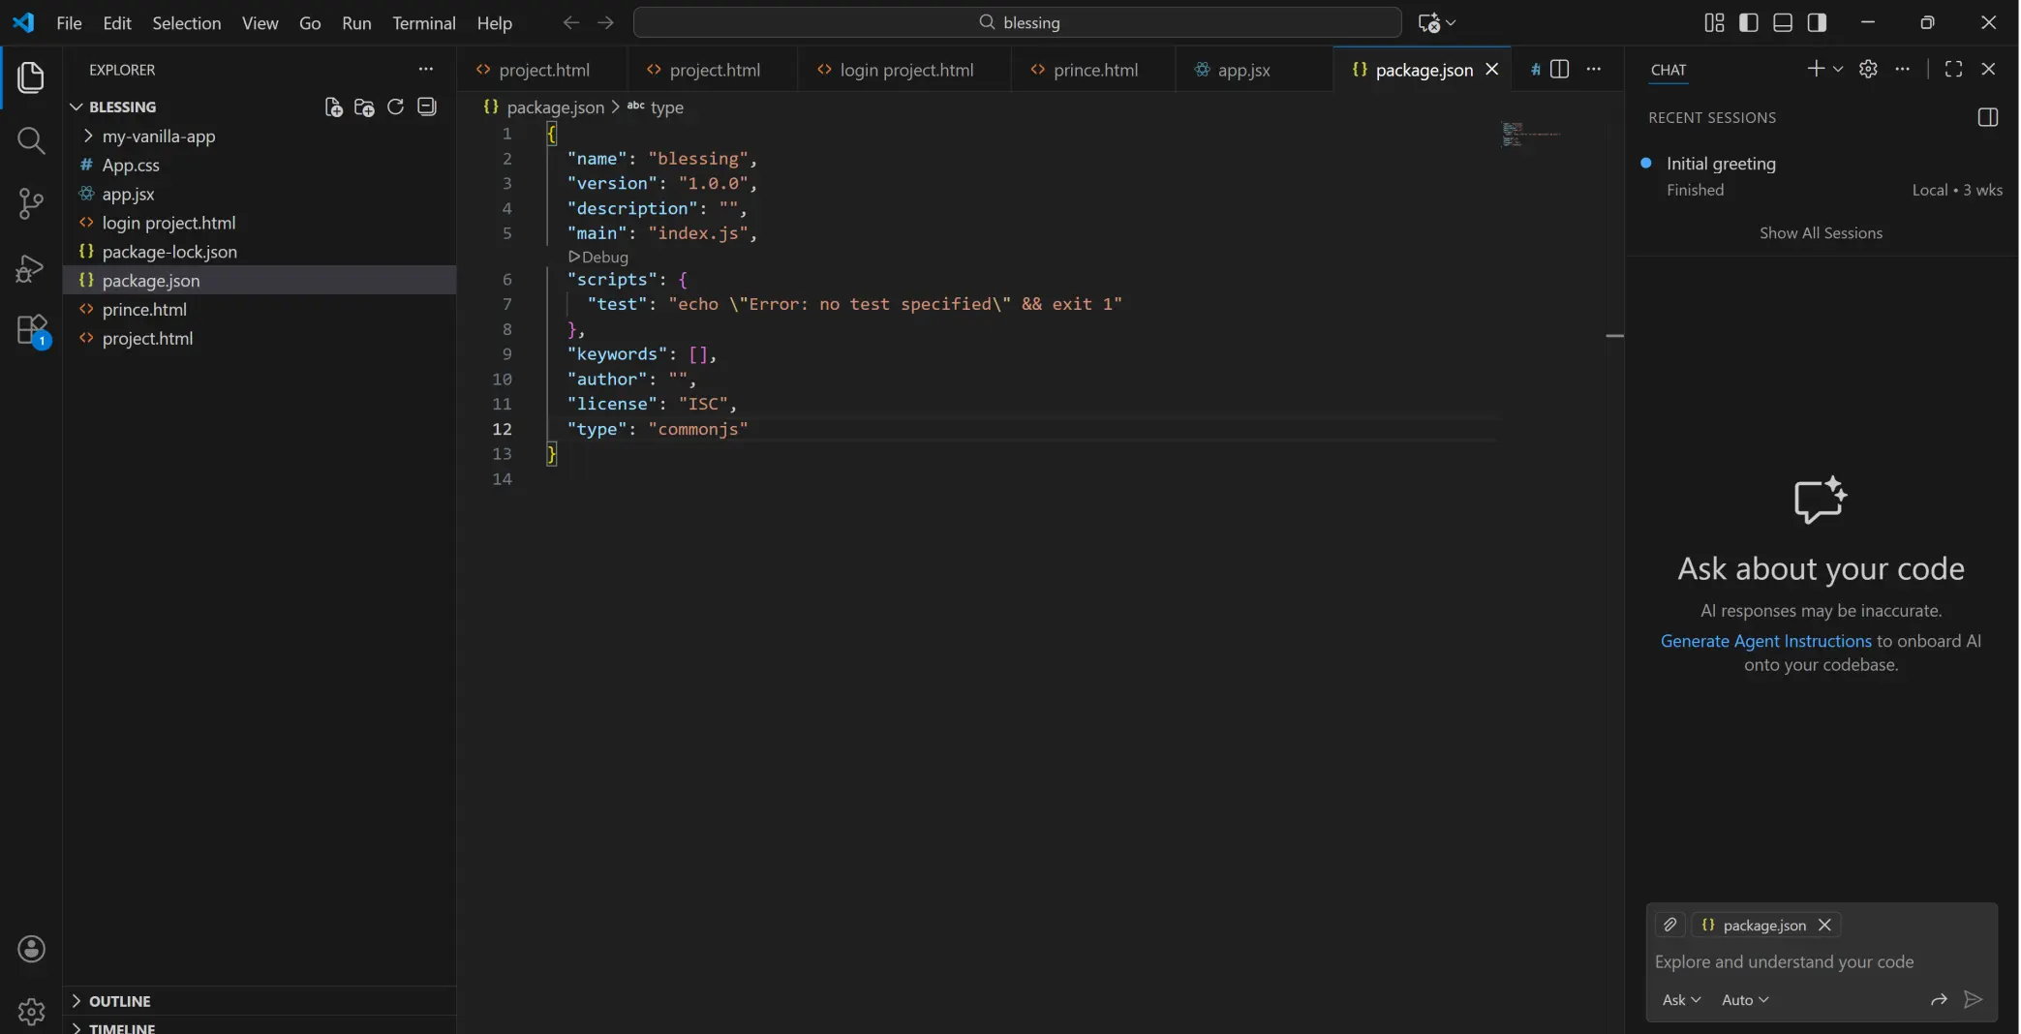Collapse all folders in Explorer
This screenshot has width=2021, height=1034.
tap(425, 106)
